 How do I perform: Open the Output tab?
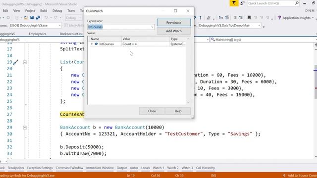pos(122,168)
